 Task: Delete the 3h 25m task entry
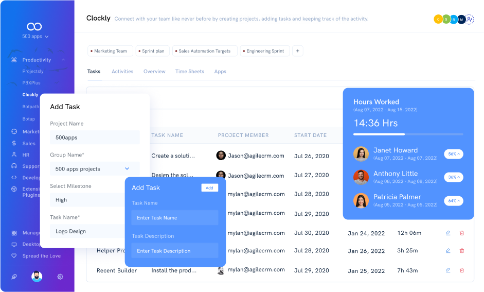[461, 251]
